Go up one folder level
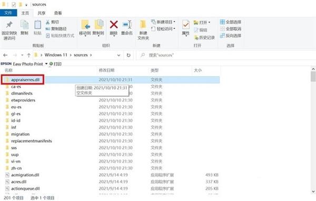The width and height of the screenshot is (316, 201). coord(28,55)
